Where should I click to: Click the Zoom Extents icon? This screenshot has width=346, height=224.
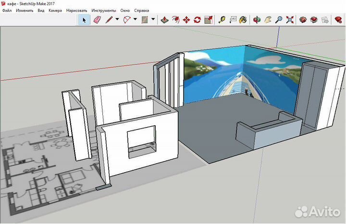click(x=290, y=20)
